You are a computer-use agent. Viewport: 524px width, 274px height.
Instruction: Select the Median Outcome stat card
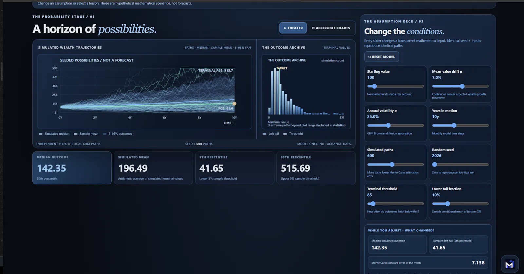pyautogui.click(x=72, y=168)
